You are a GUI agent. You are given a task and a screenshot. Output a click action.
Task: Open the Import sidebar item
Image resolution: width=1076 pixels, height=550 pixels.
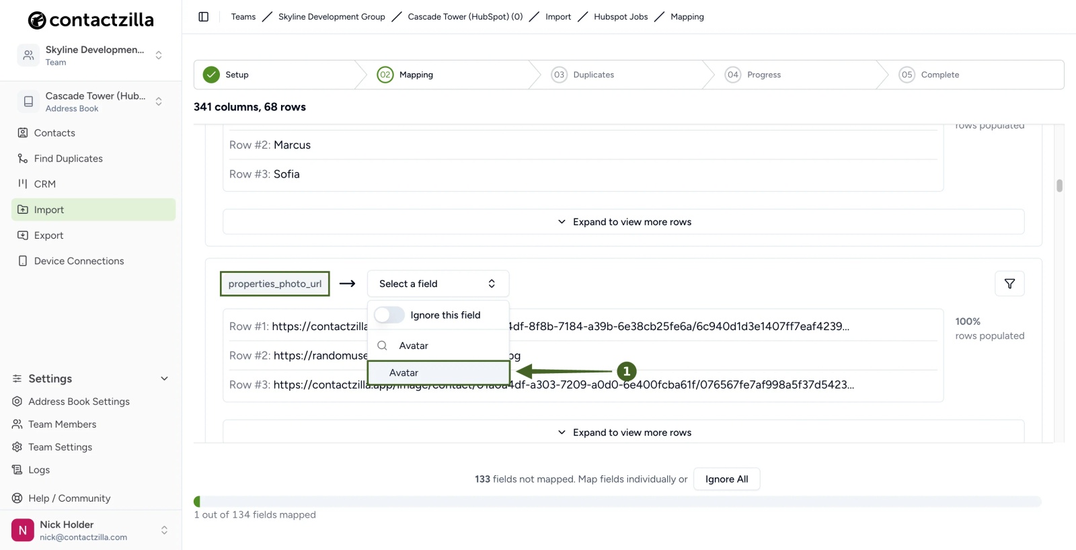93,210
